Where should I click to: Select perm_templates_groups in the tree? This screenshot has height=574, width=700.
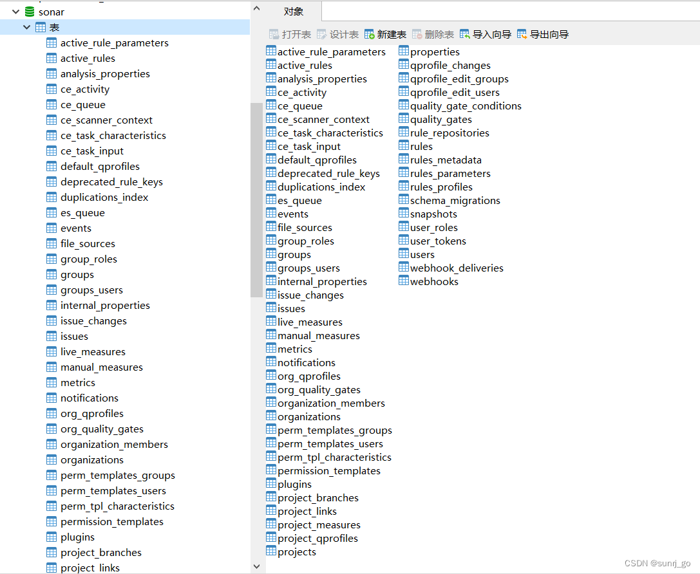point(118,476)
